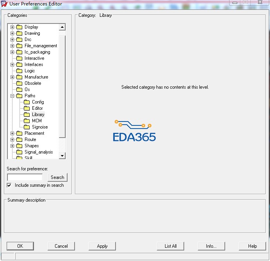
Task: Click the Placement folder icon
Action: [x=19, y=133]
